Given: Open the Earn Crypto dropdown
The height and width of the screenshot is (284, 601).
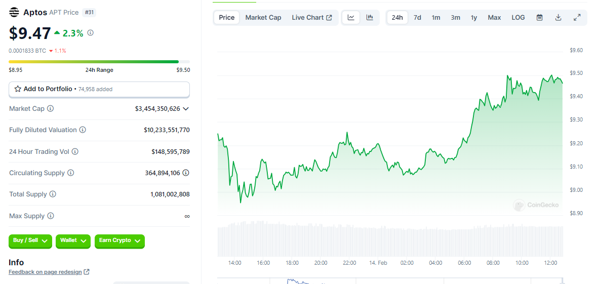Looking at the screenshot, I should (x=119, y=241).
